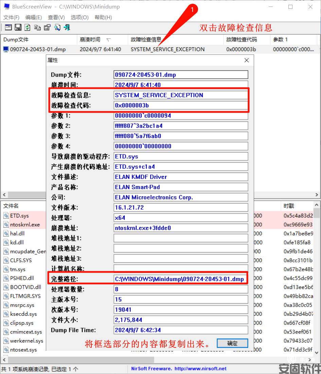Click the lower pane vertical scrollbar down arrow
The width and height of the screenshot is (321, 374).
tap(317, 353)
